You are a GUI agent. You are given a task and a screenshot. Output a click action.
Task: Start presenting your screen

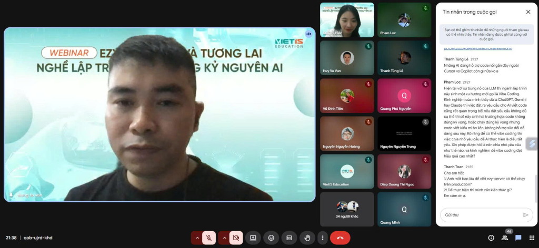point(253,237)
